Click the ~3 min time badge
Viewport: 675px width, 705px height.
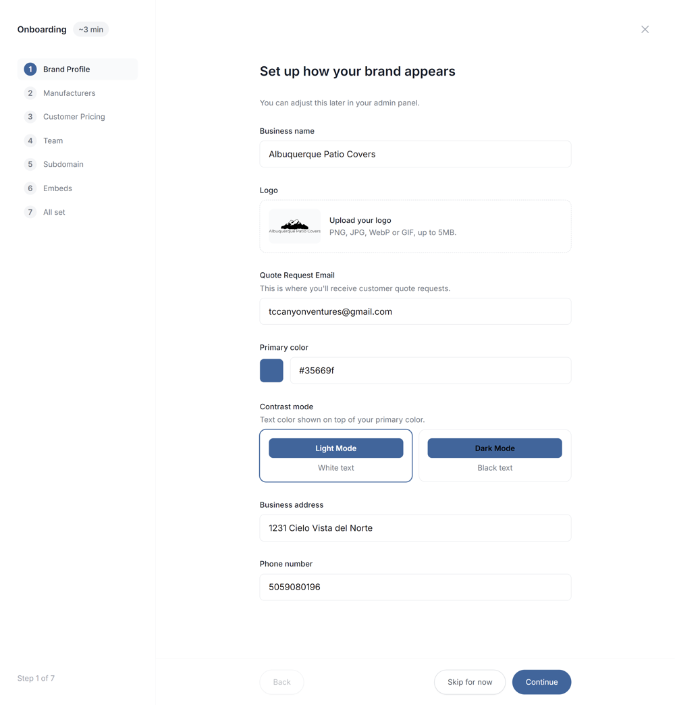point(90,29)
